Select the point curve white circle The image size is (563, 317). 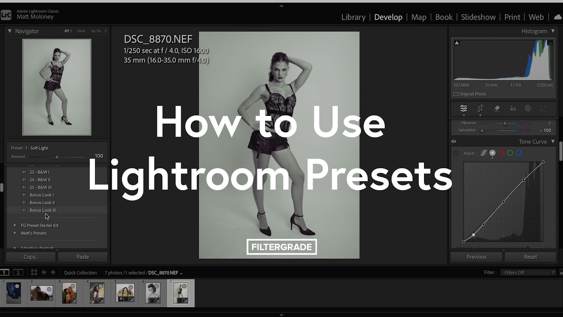click(493, 153)
